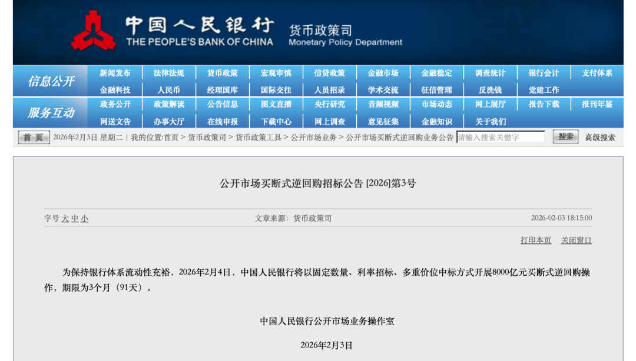636x361 pixels.
Task: Click the 搜索 search button
Action: coord(565,137)
